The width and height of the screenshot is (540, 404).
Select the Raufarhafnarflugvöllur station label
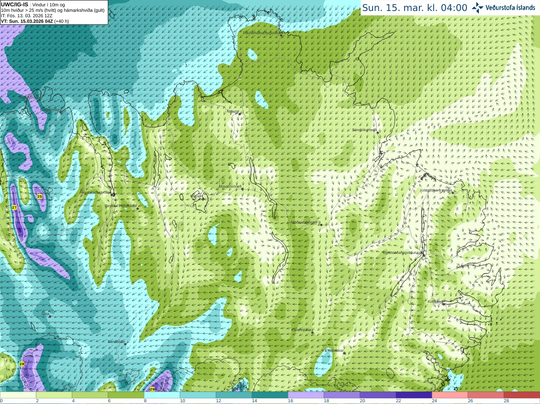tap(262, 33)
